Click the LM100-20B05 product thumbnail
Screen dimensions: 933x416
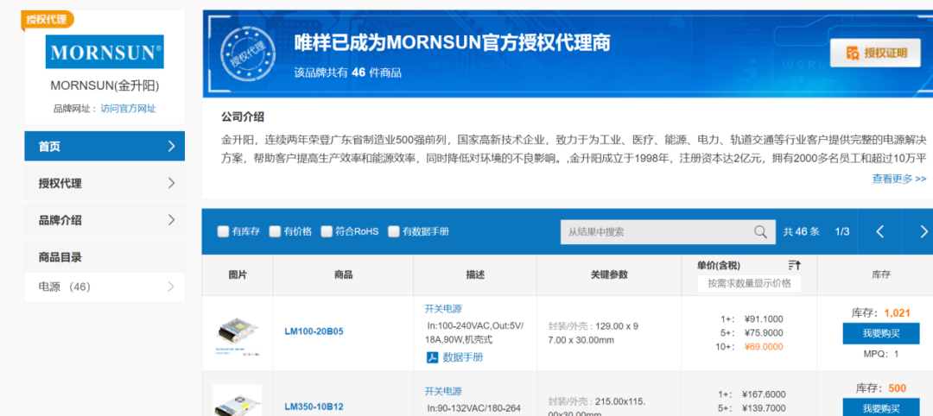pyautogui.click(x=238, y=335)
